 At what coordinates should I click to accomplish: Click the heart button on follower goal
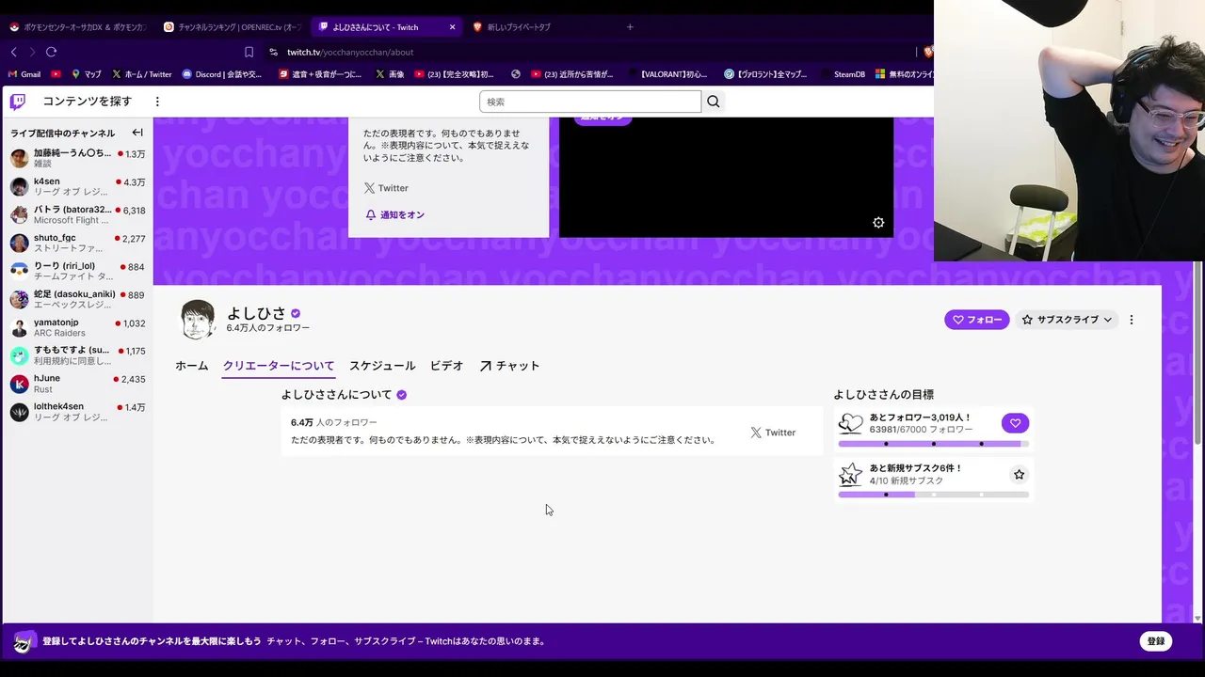coord(1015,423)
